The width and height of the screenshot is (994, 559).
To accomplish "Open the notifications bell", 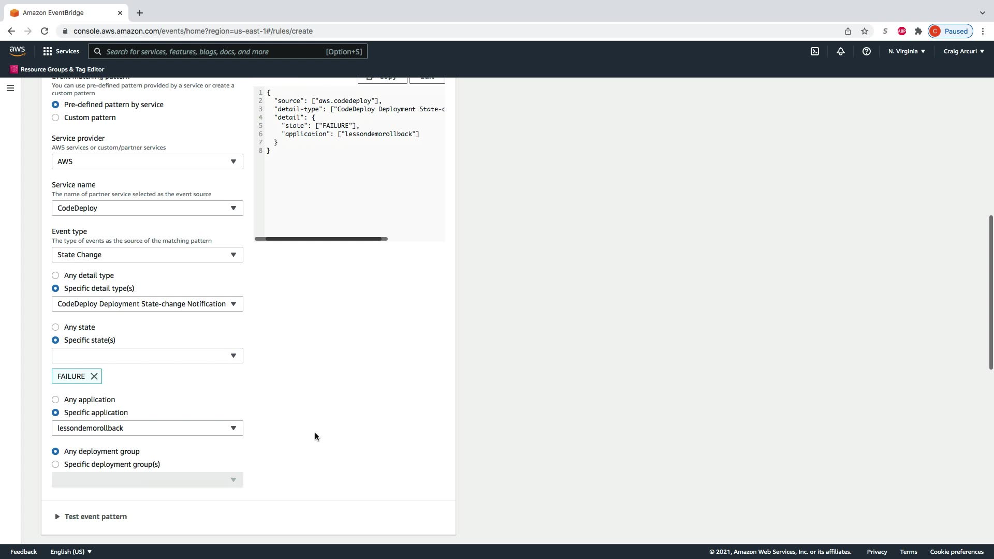I will click(x=840, y=51).
